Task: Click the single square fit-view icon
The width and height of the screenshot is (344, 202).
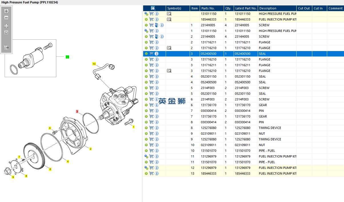Action: (x=6, y=33)
